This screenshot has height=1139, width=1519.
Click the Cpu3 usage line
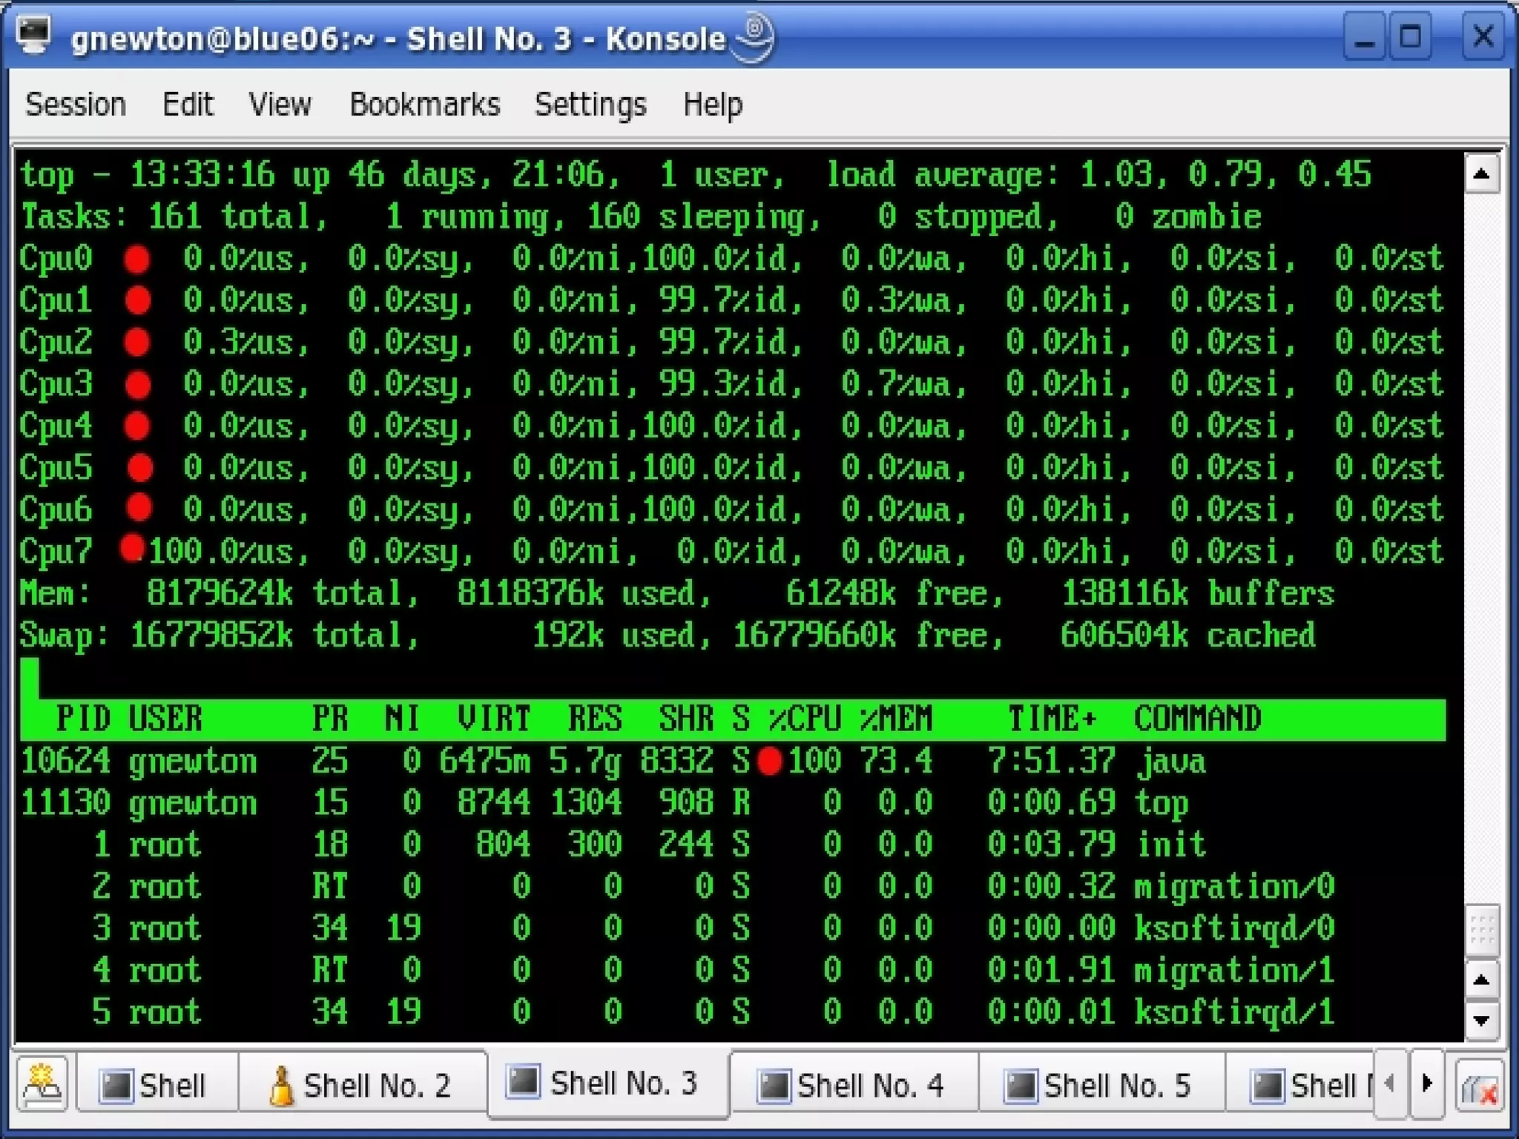[x=731, y=383]
